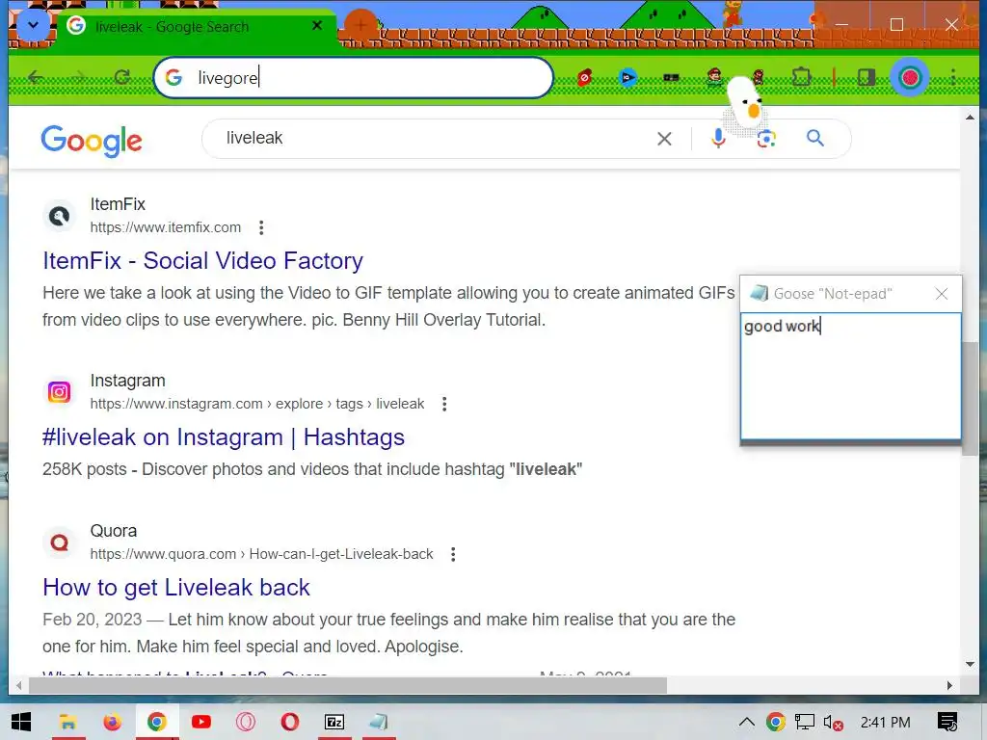Open Opera GX outline icon in taskbar
The width and height of the screenshot is (987, 740).
[x=246, y=722]
